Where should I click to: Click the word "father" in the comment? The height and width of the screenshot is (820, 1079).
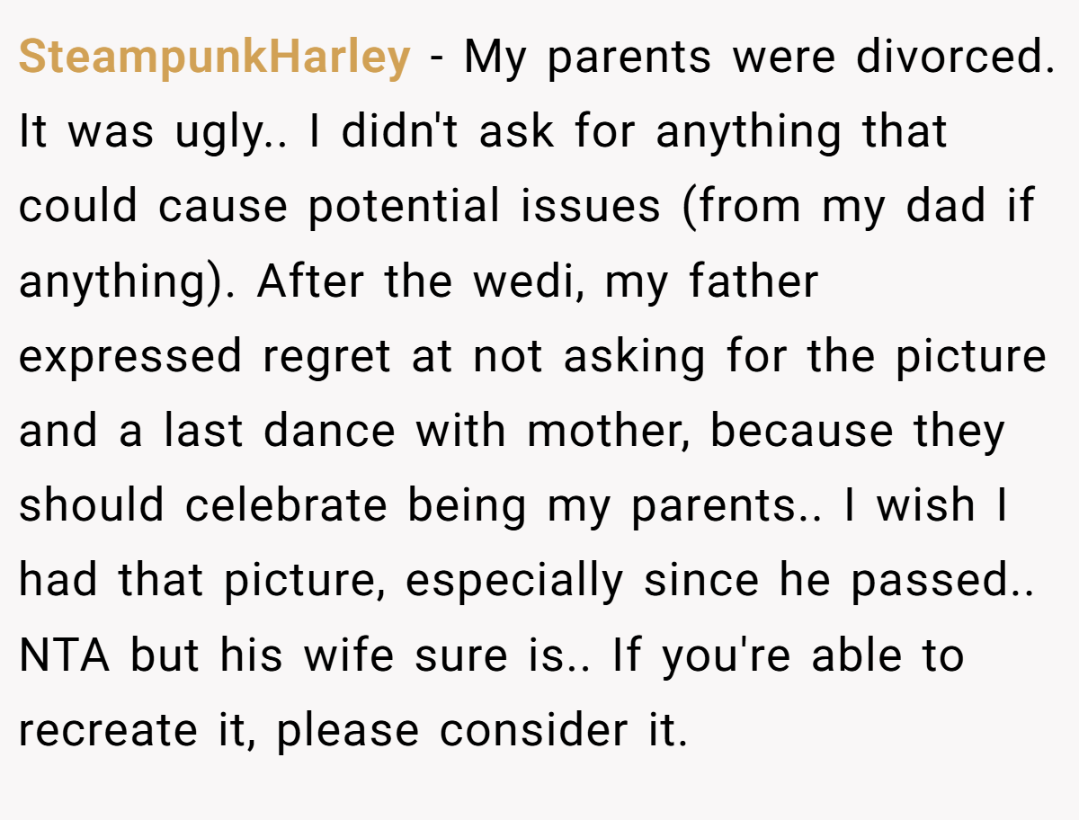click(x=754, y=281)
